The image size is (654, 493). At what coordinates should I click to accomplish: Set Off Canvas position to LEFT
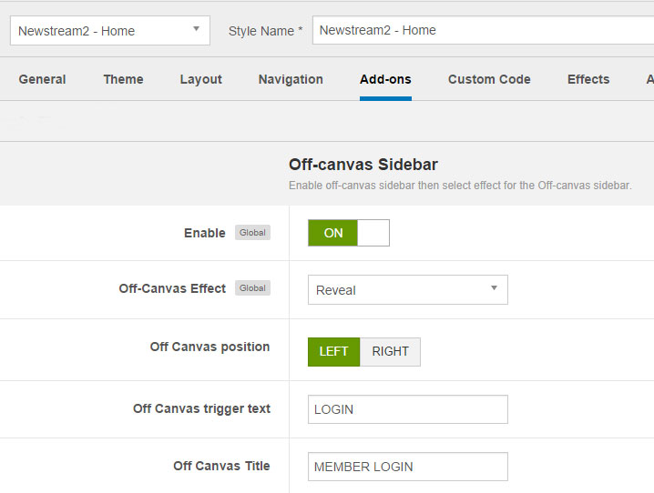(x=333, y=352)
